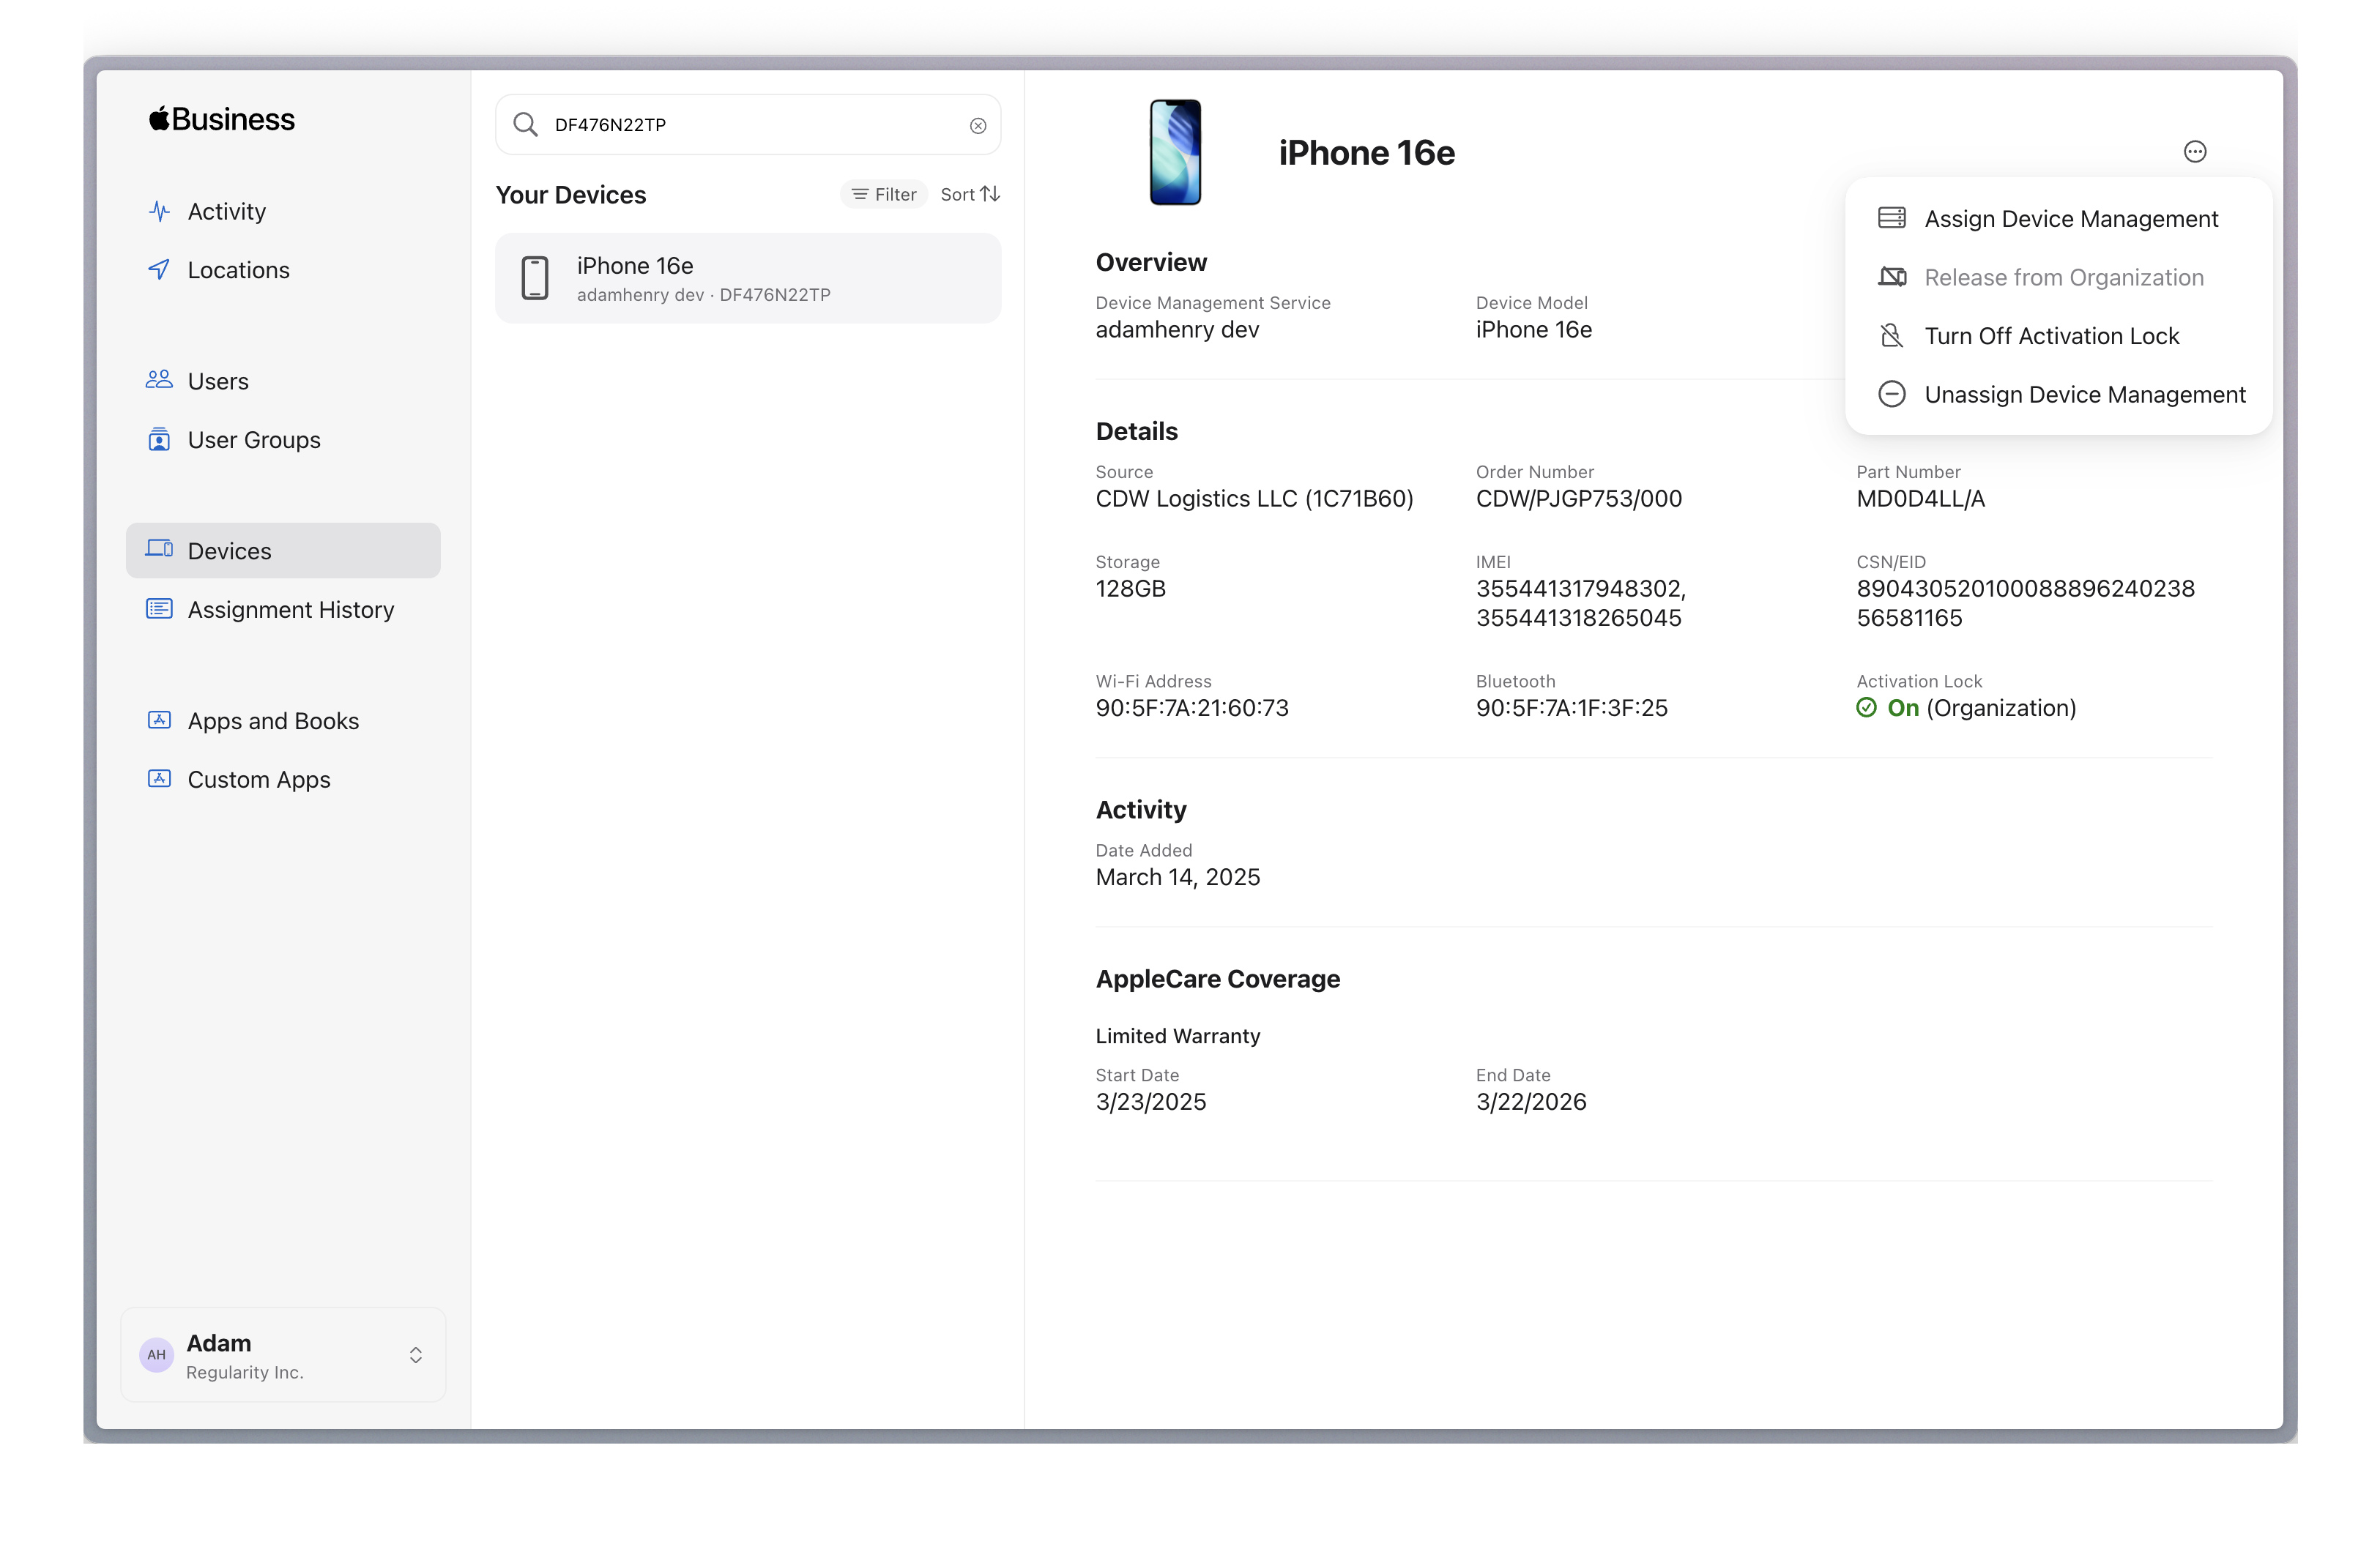This screenshot has height=1552, width=2380.
Task: Choose Turn Off Activation Lock
Action: coord(2050,336)
